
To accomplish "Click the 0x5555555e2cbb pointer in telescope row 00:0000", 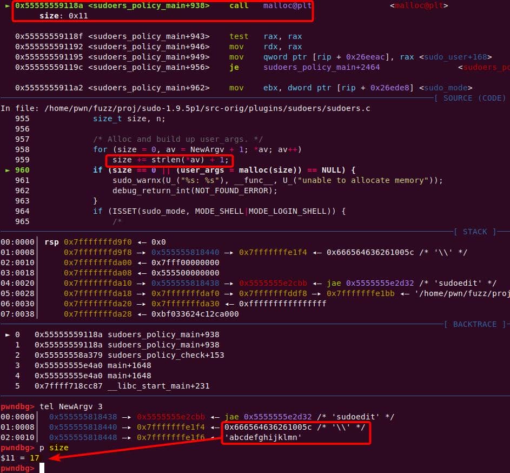I will point(170,417).
